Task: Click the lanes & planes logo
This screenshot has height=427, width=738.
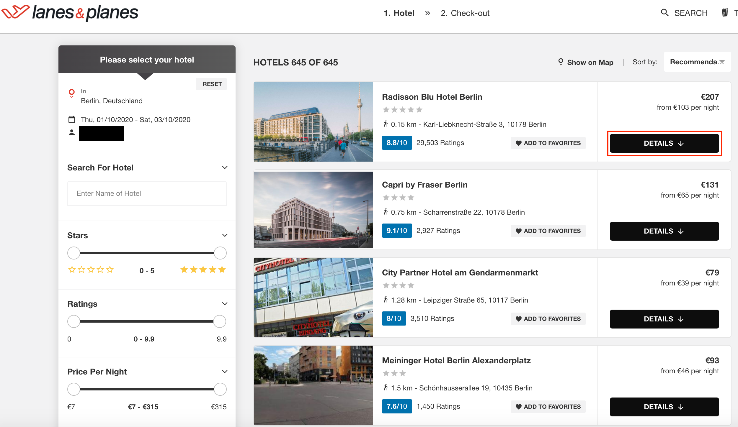Action: click(x=70, y=13)
